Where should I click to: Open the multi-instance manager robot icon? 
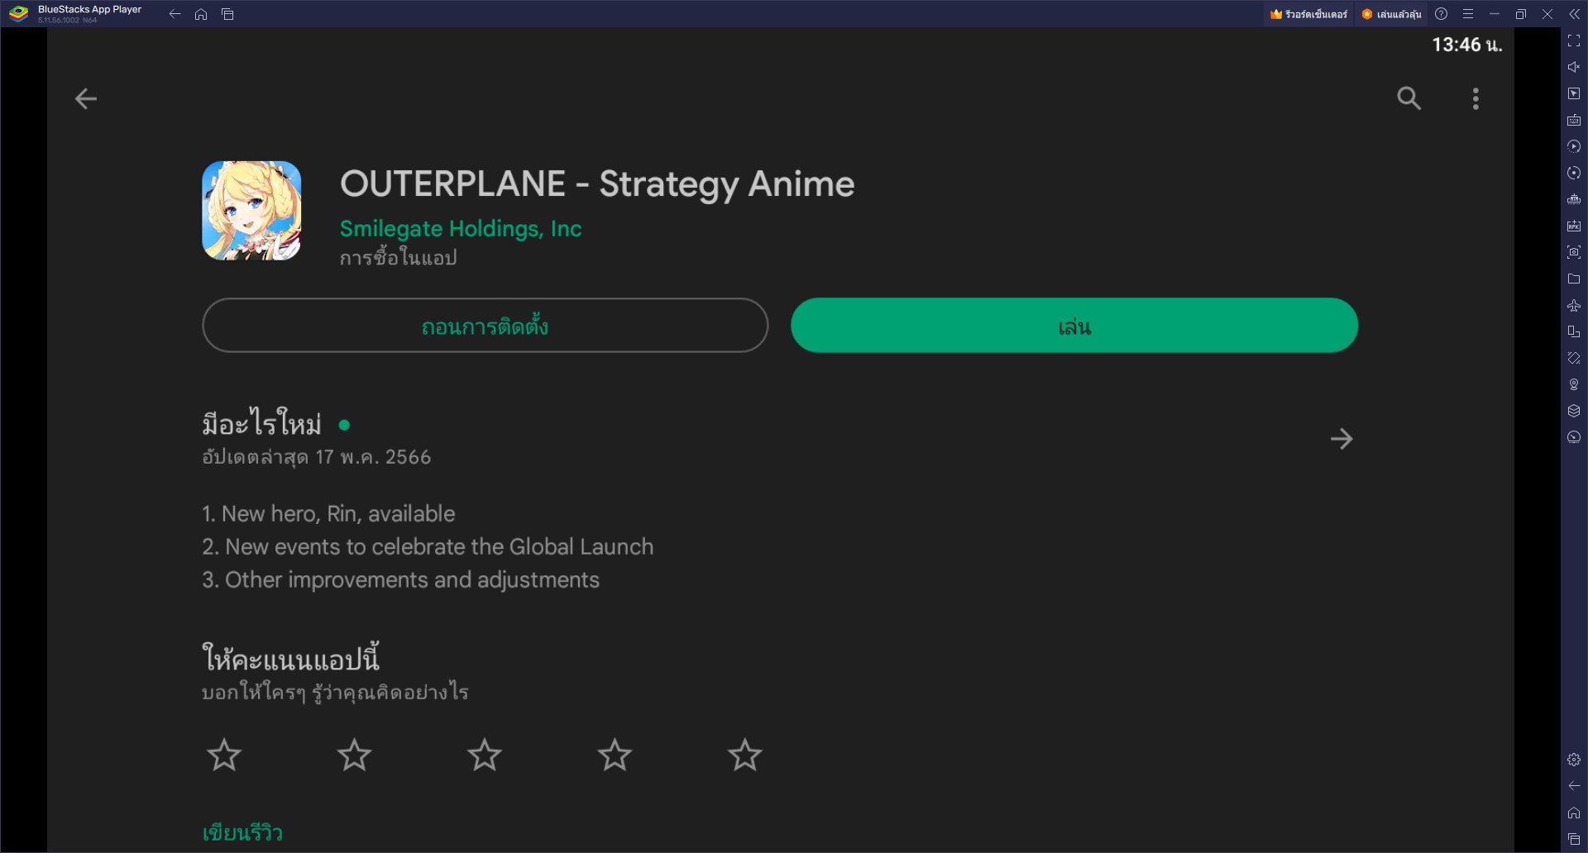[x=1574, y=199]
